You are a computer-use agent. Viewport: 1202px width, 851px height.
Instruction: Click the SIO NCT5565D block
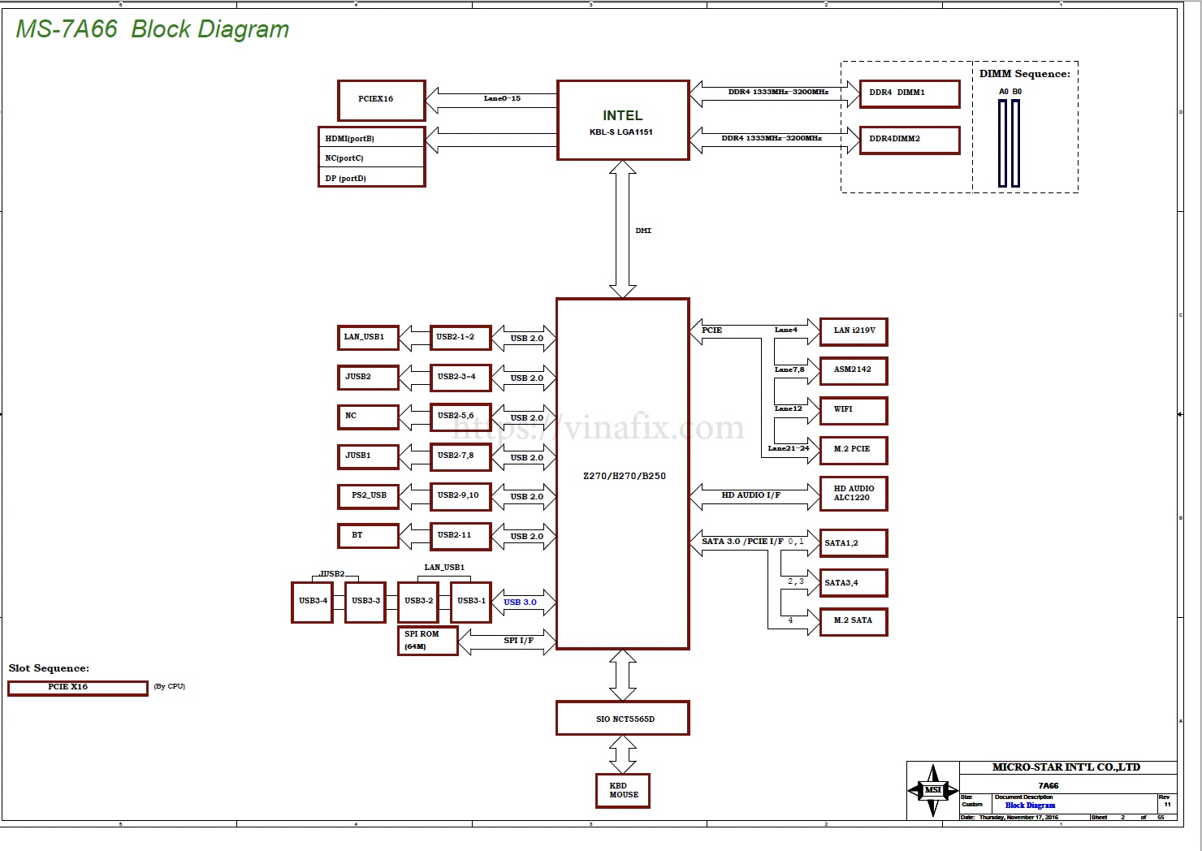pos(623,719)
